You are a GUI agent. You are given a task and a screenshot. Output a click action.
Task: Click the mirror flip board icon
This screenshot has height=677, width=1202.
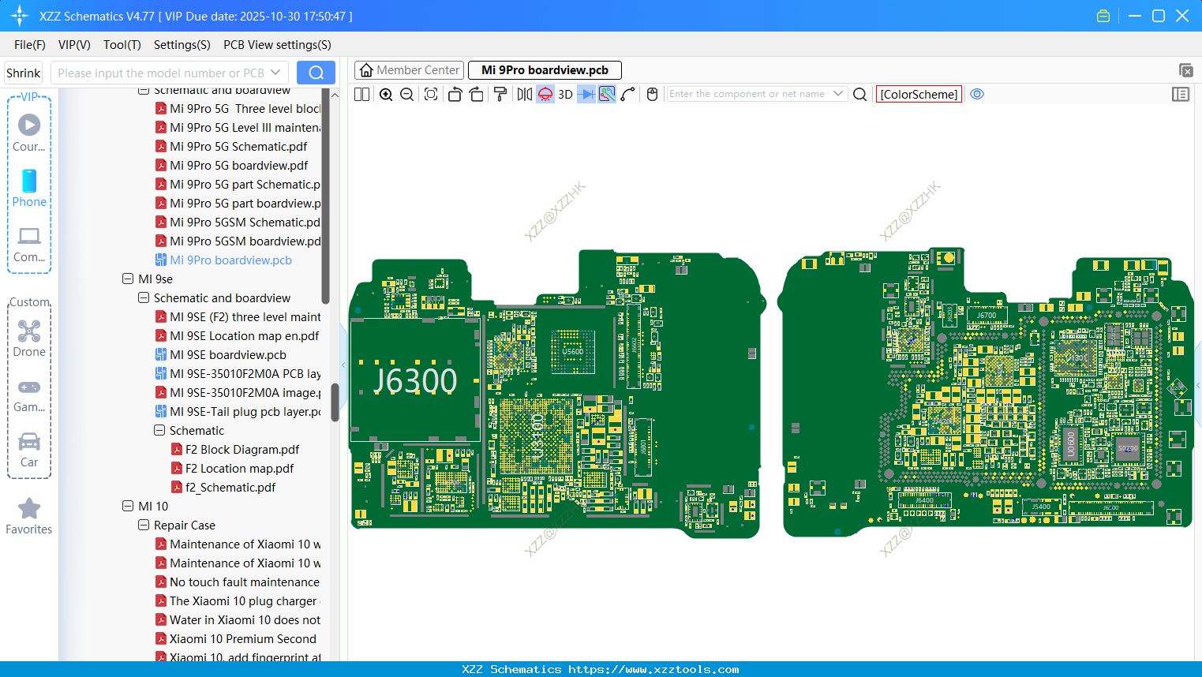[x=524, y=95]
